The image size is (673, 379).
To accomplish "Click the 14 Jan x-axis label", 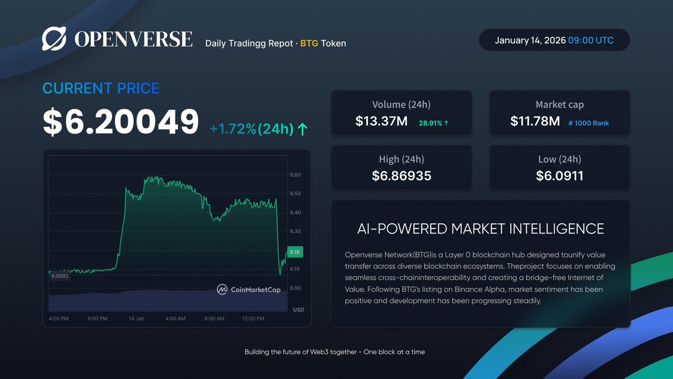I will pos(136,318).
